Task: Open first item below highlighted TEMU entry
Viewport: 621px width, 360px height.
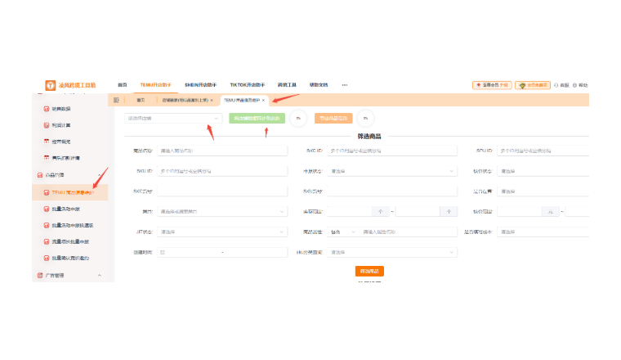Action: tap(65, 209)
